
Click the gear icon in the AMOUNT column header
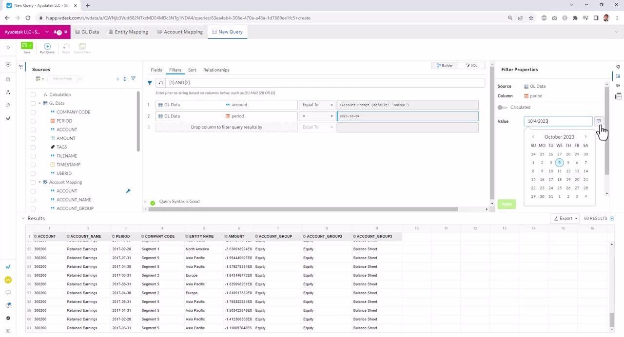coord(226,237)
